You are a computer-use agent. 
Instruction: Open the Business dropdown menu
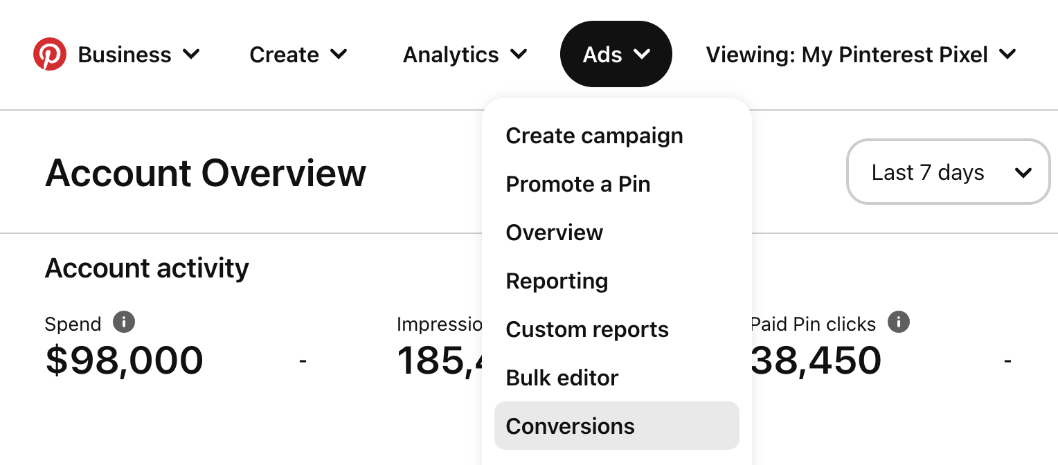pos(138,55)
